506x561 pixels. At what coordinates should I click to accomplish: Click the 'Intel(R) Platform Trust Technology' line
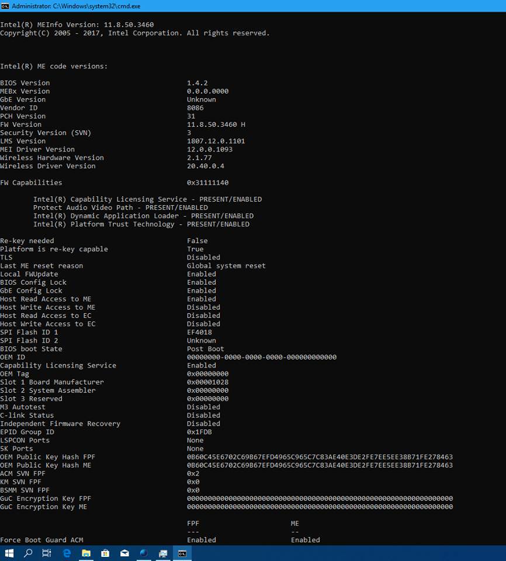pos(141,224)
